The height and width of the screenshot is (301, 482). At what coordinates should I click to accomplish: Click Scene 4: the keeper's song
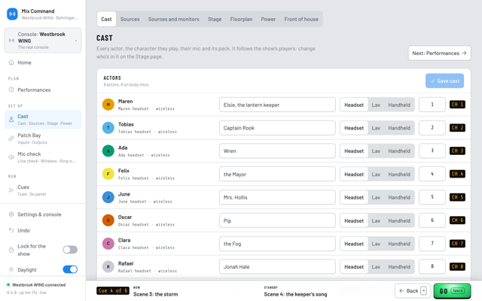coord(295,294)
